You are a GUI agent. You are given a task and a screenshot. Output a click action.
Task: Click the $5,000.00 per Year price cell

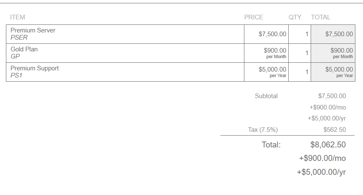266,72
